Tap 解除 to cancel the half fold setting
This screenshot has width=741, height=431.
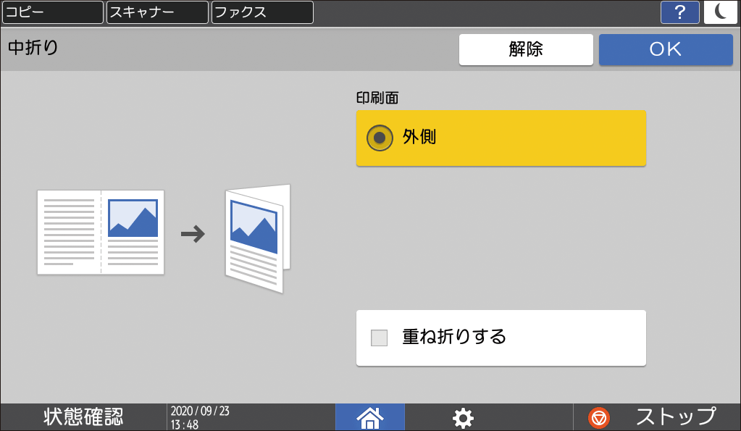(x=526, y=49)
